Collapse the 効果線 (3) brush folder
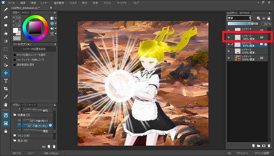The height and width of the screenshot is (156, 274). click(15, 115)
